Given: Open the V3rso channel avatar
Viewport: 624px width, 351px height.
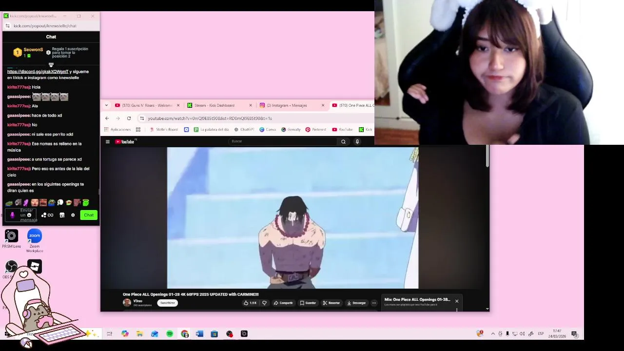Looking at the screenshot, I should point(127,303).
